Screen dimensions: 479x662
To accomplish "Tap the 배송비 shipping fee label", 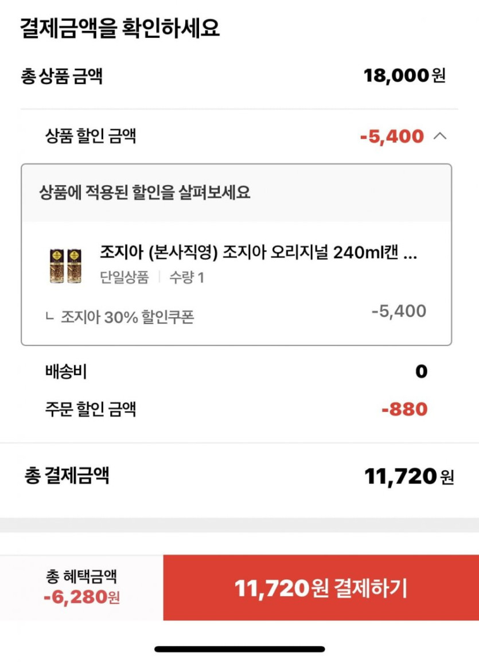I will [x=65, y=372].
